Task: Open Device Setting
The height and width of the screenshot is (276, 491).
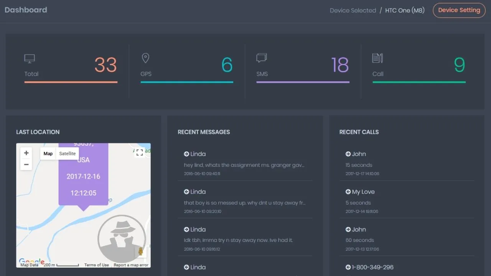Action: click(459, 10)
